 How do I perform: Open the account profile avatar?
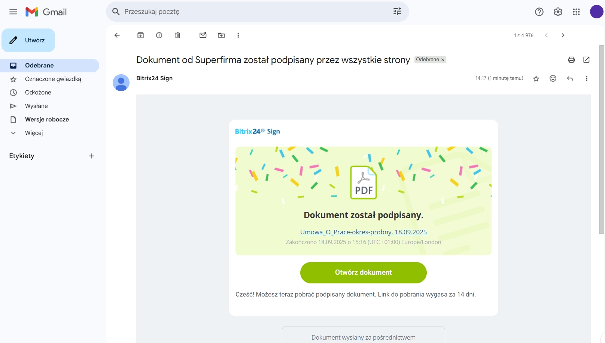pyautogui.click(x=596, y=12)
